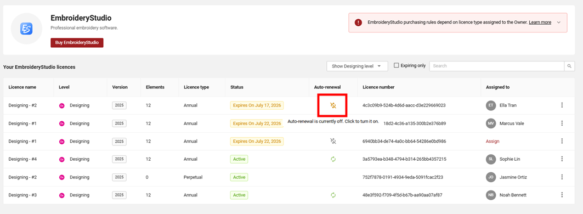The width and height of the screenshot is (583, 214).
Task: Open three-dot menu for Jasmine Ortiz's licence
Action: click(x=562, y=177)
